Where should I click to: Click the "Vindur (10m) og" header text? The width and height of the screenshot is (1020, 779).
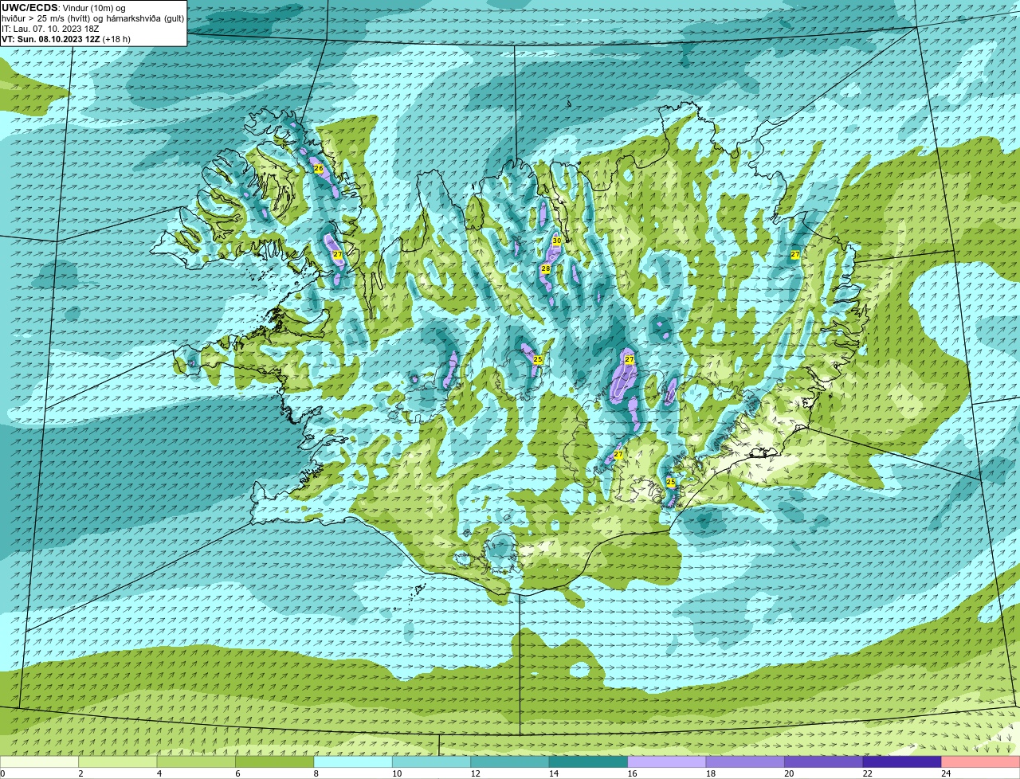click(93, 8)
